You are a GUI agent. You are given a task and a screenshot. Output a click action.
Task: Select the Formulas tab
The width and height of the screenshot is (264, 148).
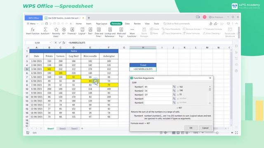click(116, 24)
